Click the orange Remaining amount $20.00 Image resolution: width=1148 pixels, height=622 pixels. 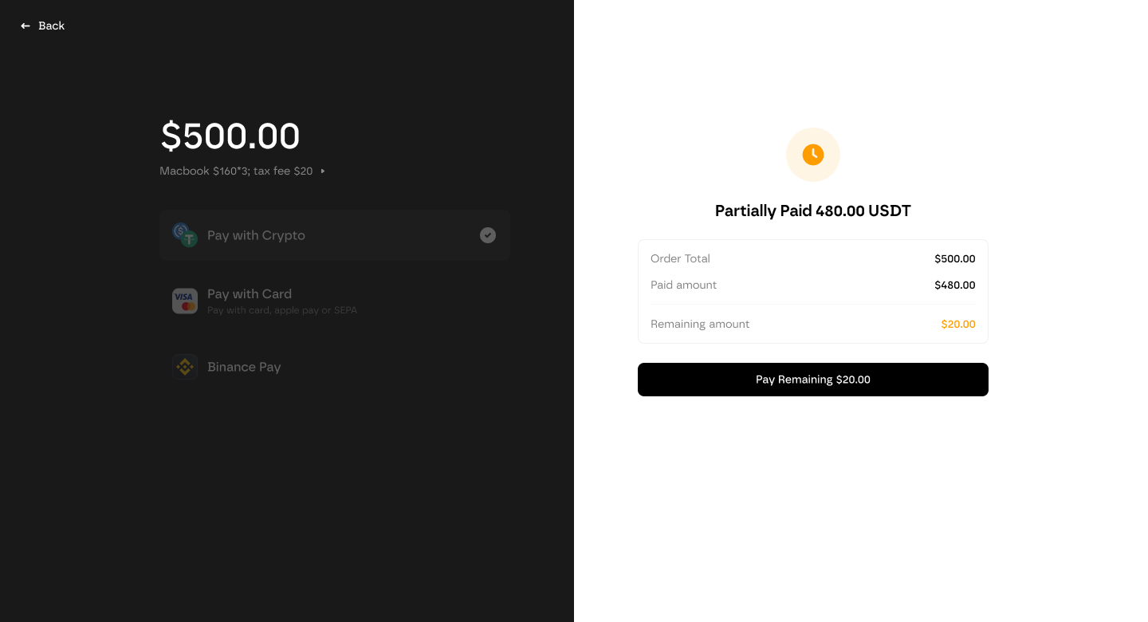tap(958, 325)
